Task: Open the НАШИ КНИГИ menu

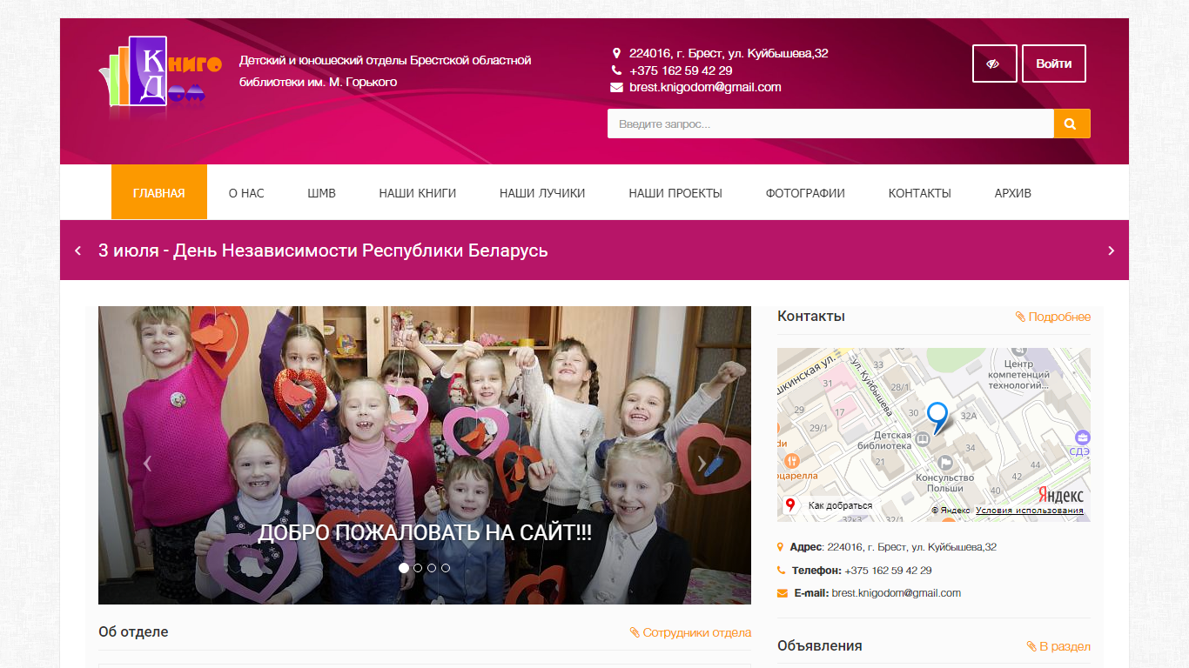Action: coord(418,193)
